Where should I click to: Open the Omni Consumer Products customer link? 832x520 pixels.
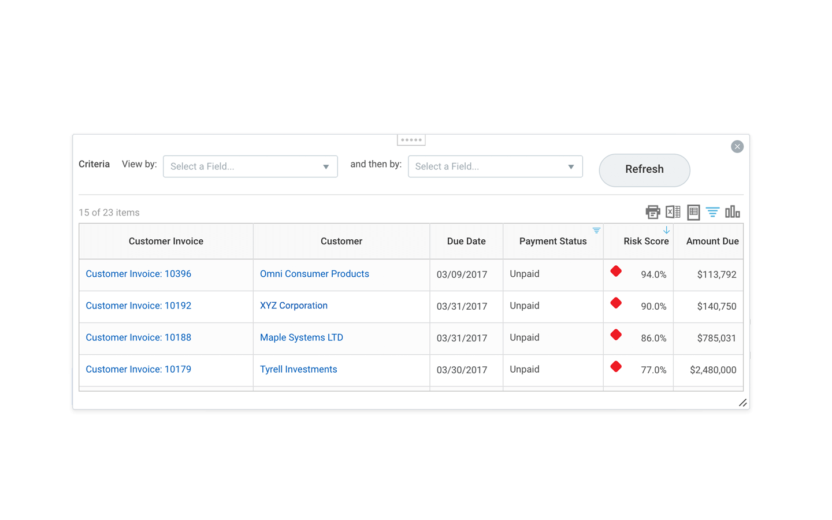[314, 274]
